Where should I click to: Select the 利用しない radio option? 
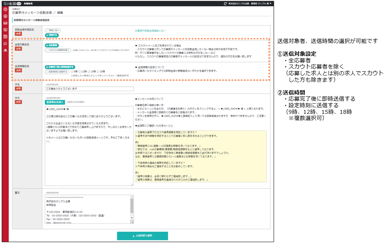coord(53,30)
